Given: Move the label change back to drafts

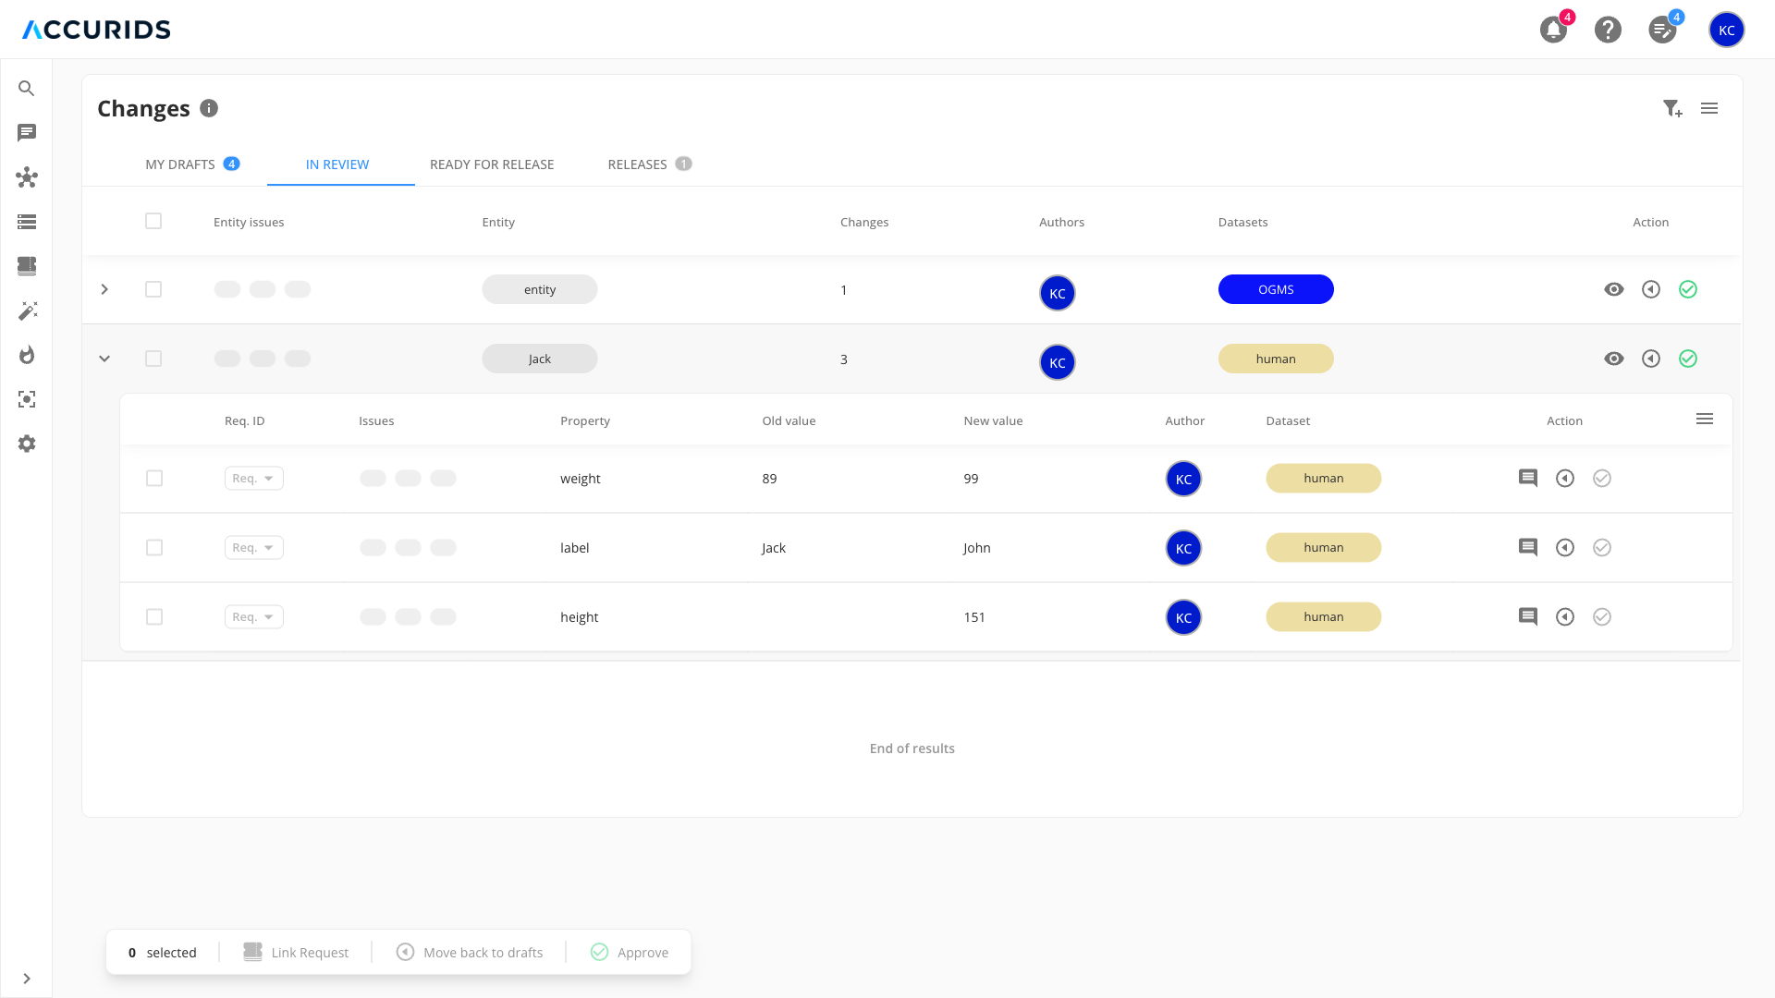Looking at the screenshot, I should 1564,547.
